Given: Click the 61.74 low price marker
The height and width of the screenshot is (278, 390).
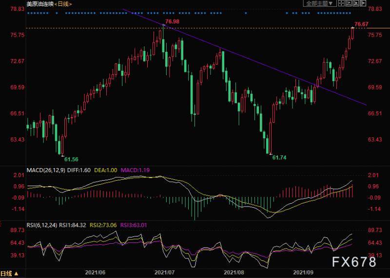Looking at the screenshot, I should [x=279, y=158].
